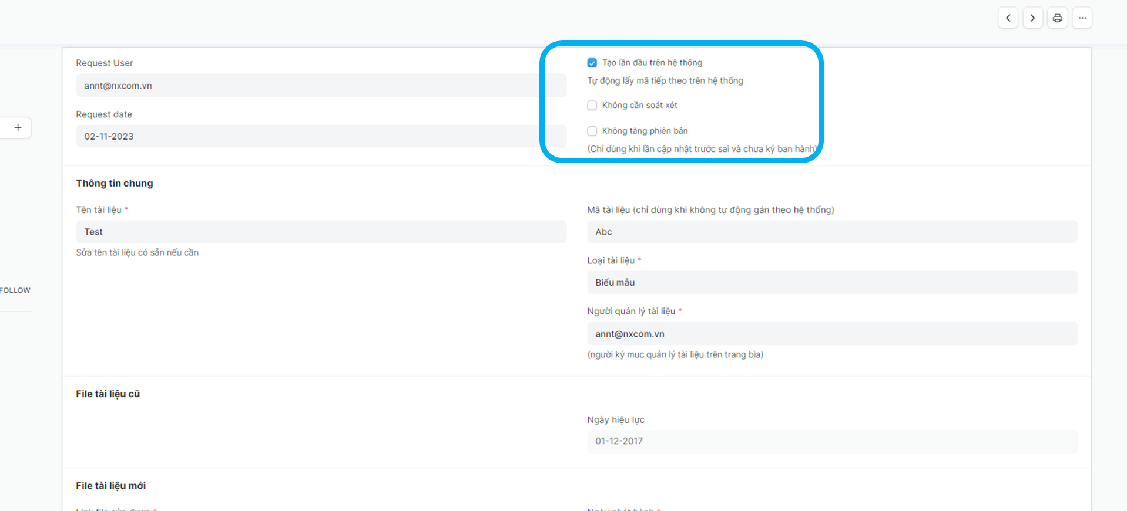Go to the next document
This screenshot has width=1127, height=511.
(x=1032, y=18)
